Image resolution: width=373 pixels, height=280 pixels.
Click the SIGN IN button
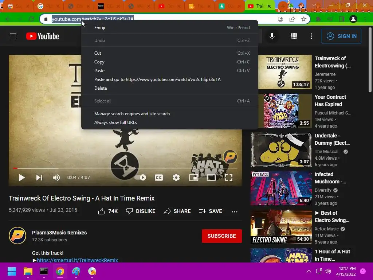click(341, 36)
